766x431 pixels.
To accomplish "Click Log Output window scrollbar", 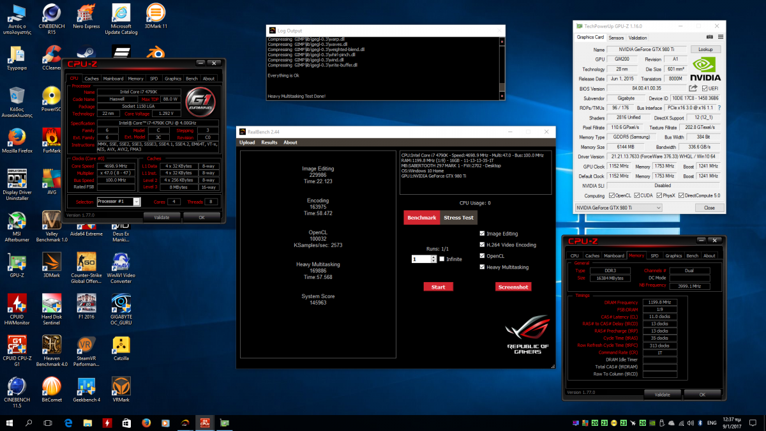I will [x=502, y=68].
